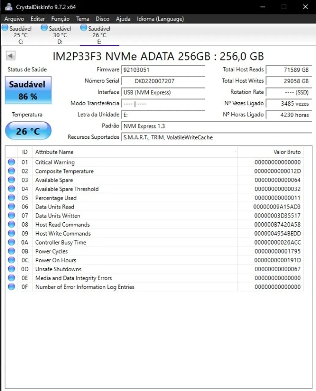Image resolution: width=316 pixels, height=391 pixels.
Task: Click the Nº Horas Ligado value 4230 horas
Action: pos(289,115)
